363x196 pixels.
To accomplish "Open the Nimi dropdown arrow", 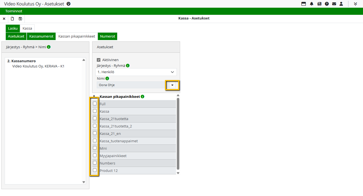I will click(x=172, y=85).
